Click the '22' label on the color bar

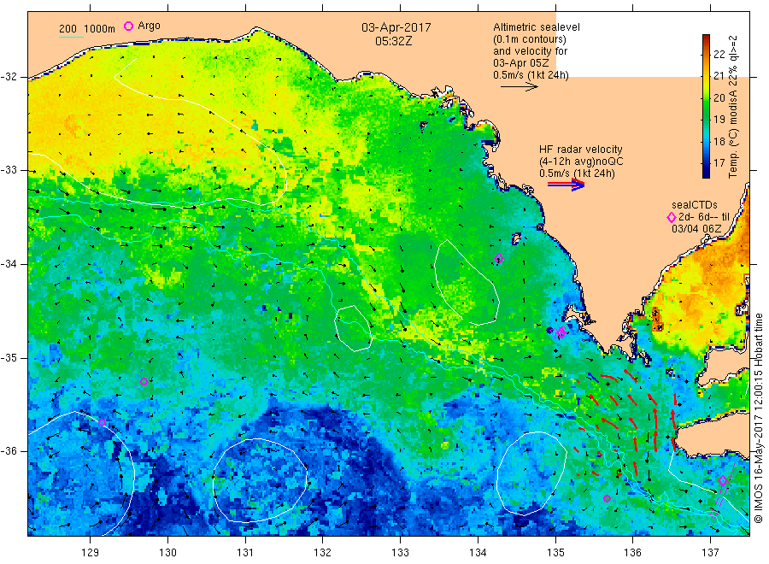(719, 54)
